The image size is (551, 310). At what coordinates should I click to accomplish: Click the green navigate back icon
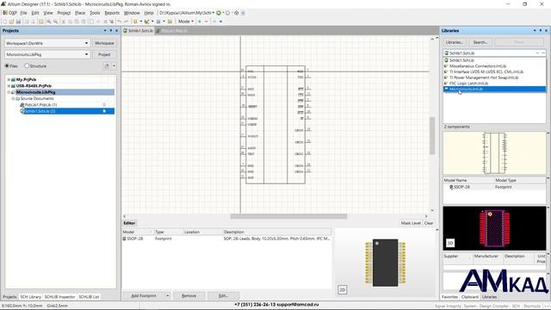(x=219, y=13)
